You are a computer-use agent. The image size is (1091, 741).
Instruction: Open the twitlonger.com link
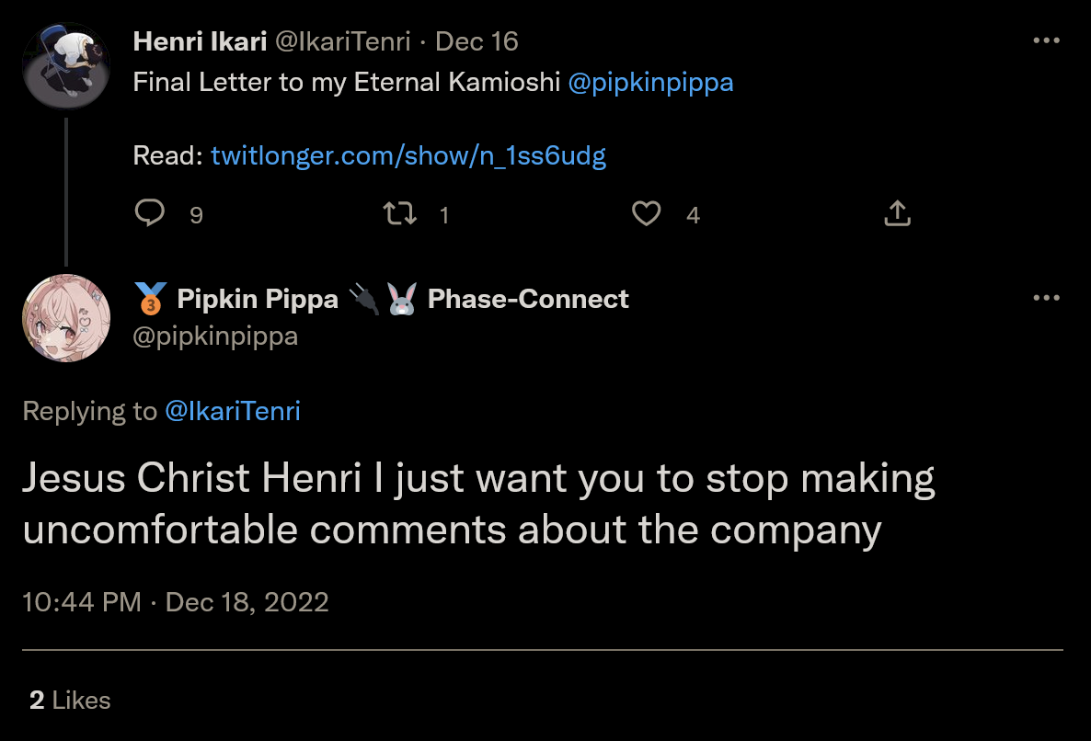pos(408,155)
